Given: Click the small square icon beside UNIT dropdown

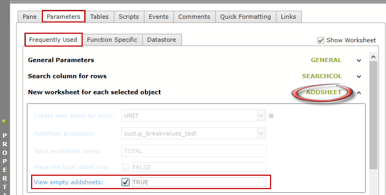Looking at the screenshot, I should tap(271, 116).
